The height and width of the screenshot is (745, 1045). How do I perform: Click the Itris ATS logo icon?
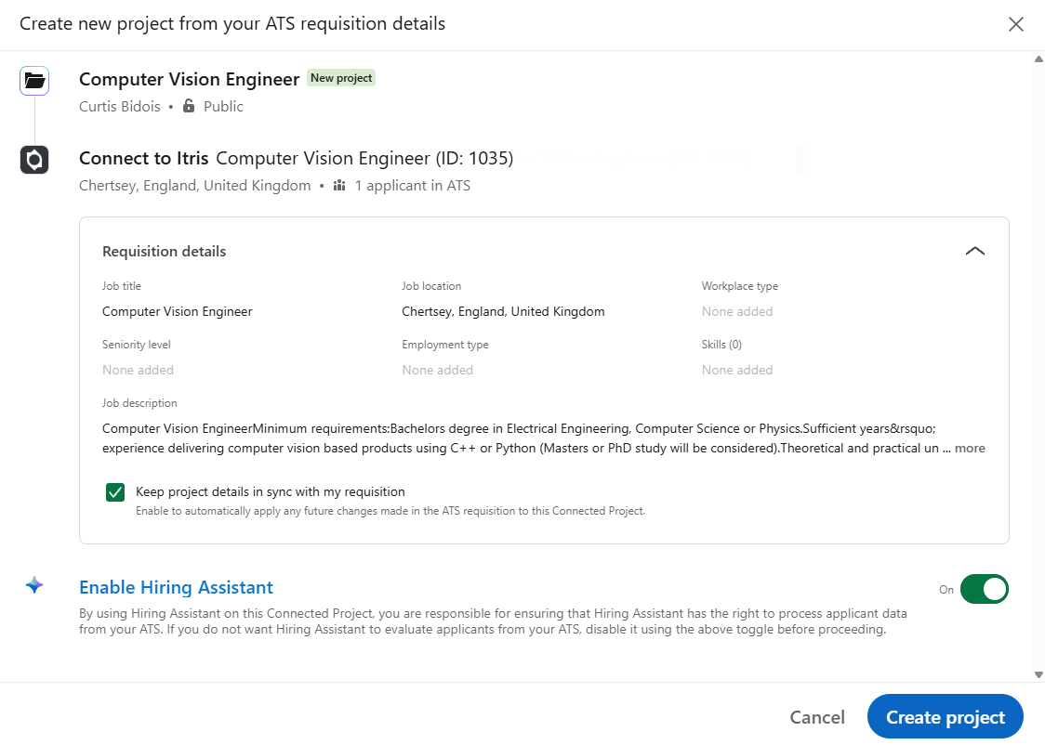pos(34,160)
